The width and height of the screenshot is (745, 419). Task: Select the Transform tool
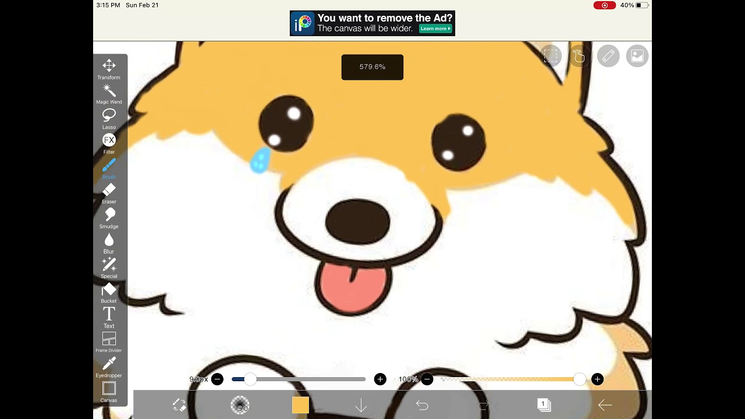[x=109, y=69]
